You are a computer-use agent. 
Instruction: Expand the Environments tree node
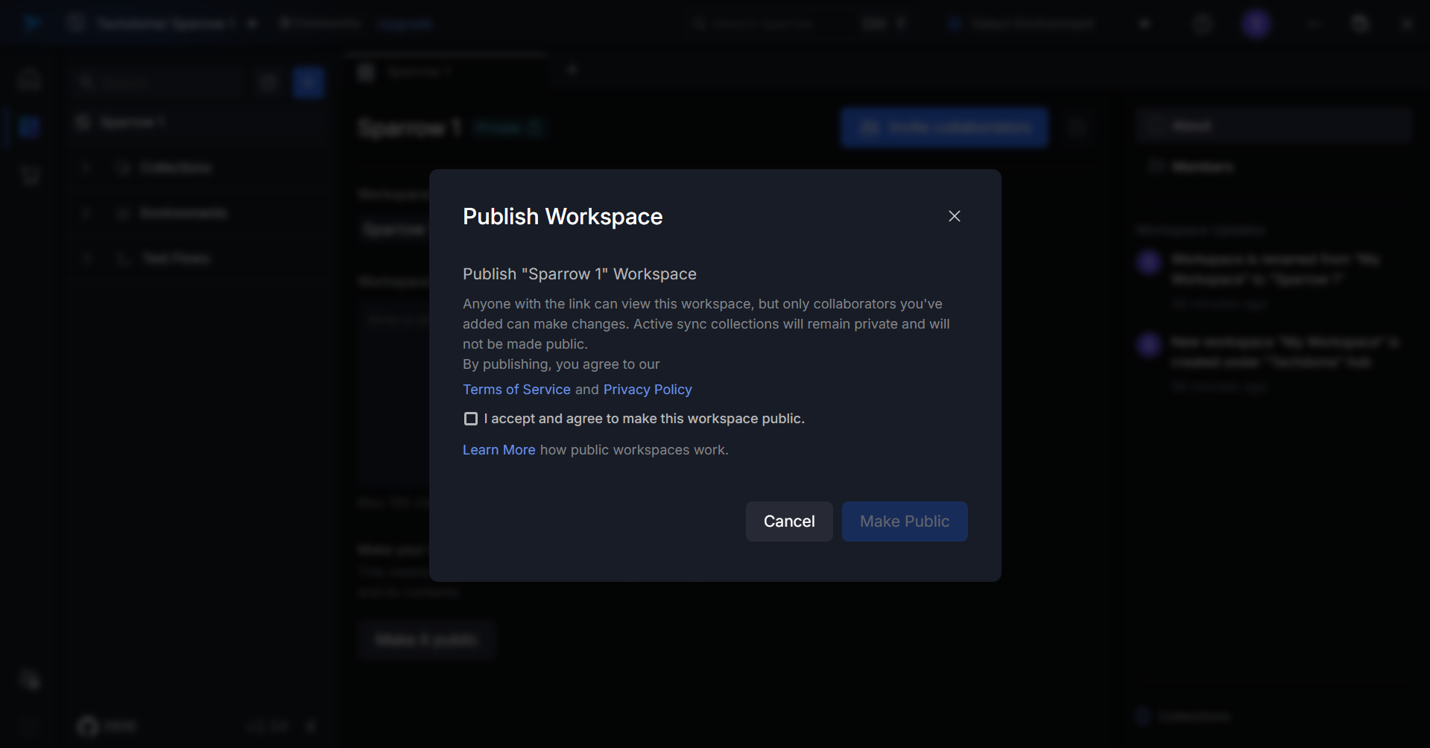[x=86, y=213]
